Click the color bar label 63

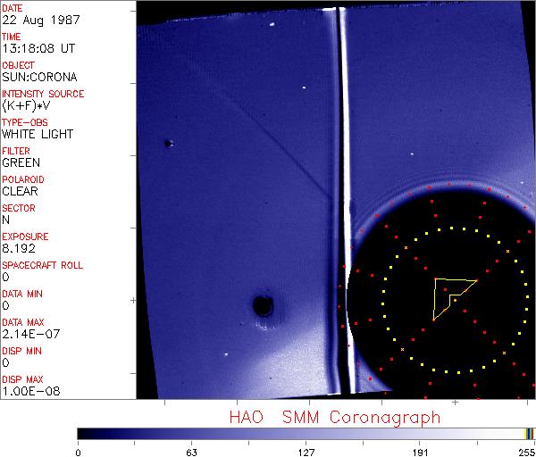(191, 451)
